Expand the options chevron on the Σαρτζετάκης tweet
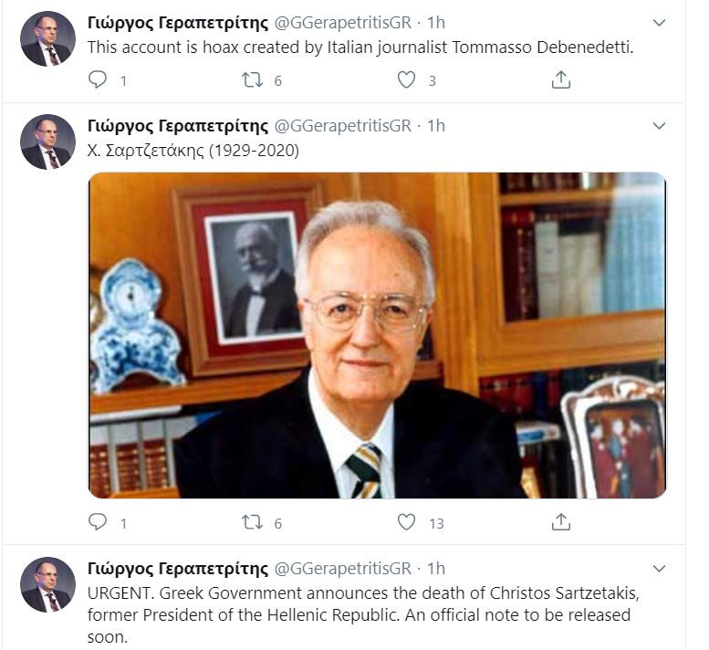Image resolution: width=709 pixels, height=650 pixels. (659, 126)
